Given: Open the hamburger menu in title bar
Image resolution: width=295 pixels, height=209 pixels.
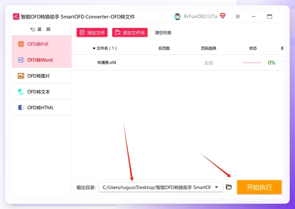Looking at the screenshot, I should click(238, 17).
